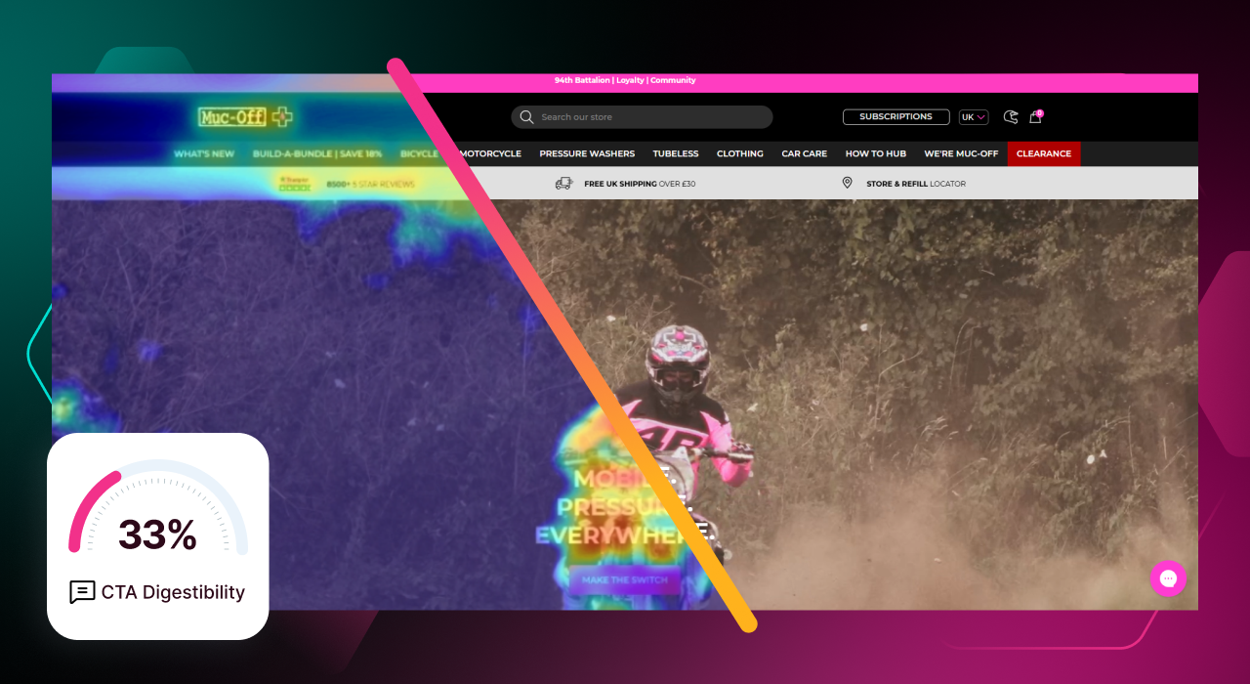Viewport: 1250px width, 684px height.
Task: Click the search magnifier icon
Action: [x=526, y=116]
